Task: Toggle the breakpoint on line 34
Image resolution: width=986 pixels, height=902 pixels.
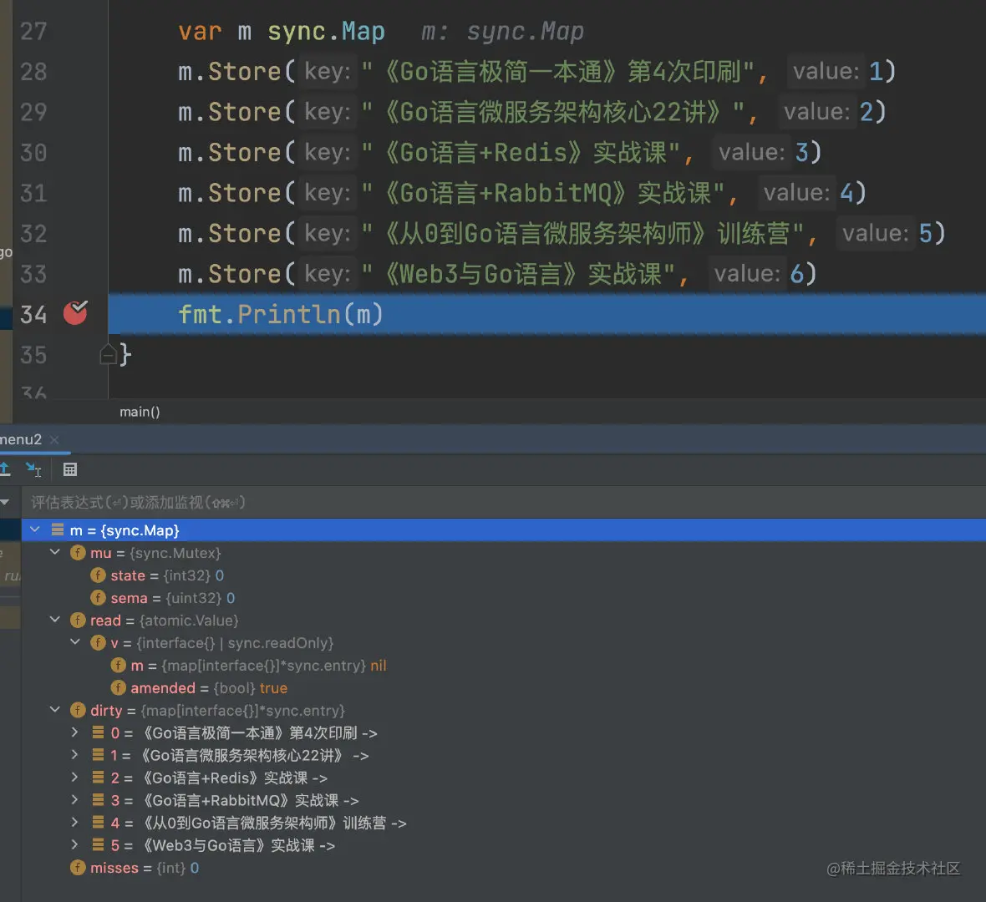Action: click(75, 312)
